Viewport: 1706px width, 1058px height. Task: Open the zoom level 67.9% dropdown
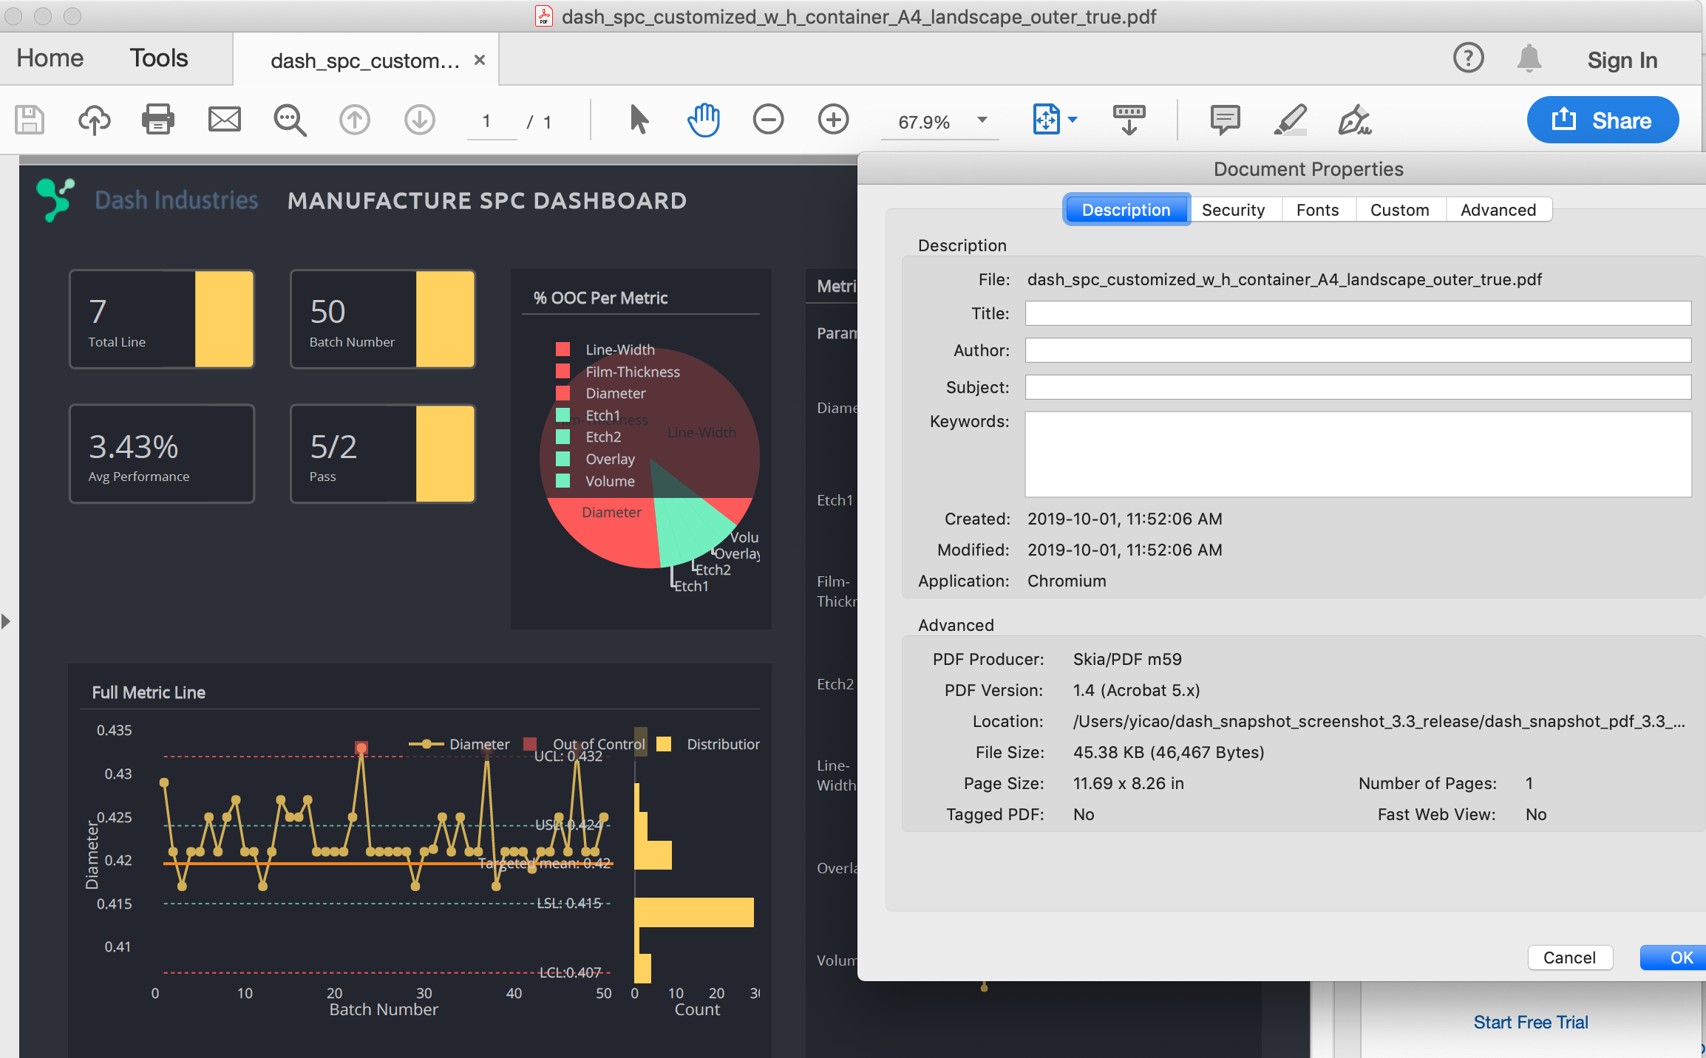coord(982,120)
